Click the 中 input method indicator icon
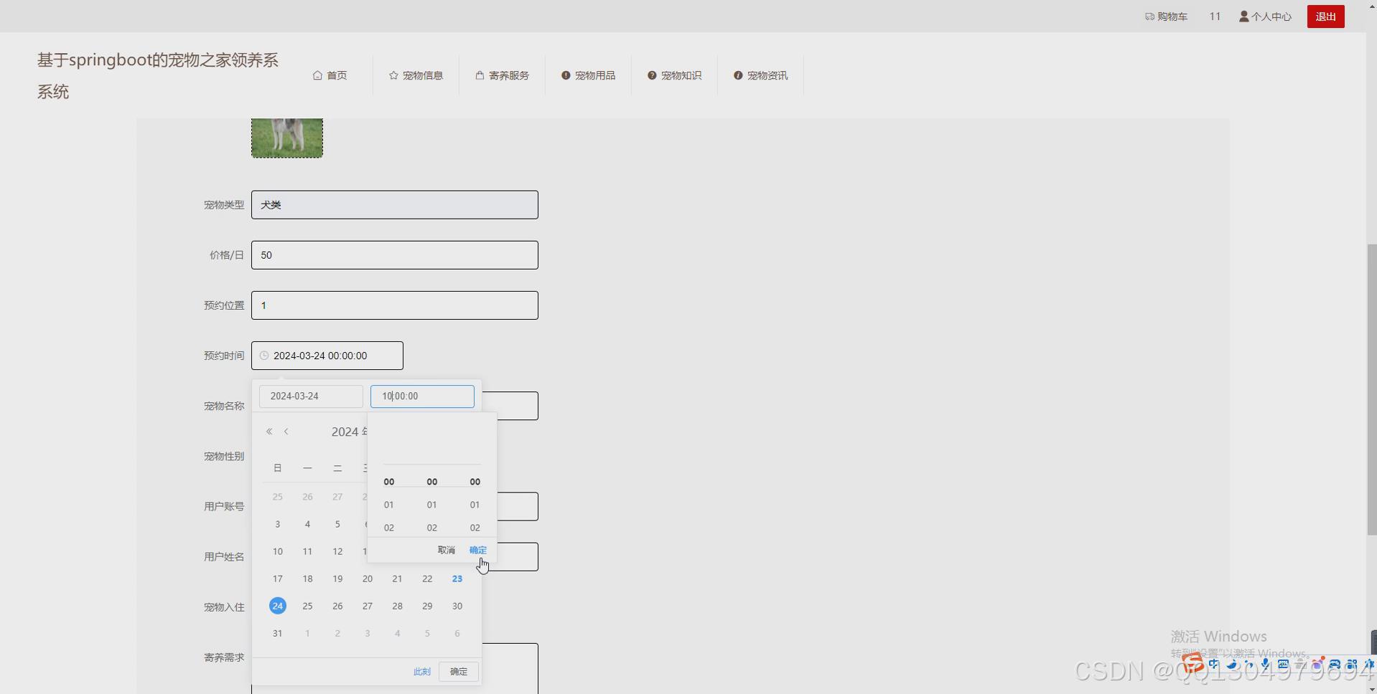The image size is (1377, 694). point(1213,665)
